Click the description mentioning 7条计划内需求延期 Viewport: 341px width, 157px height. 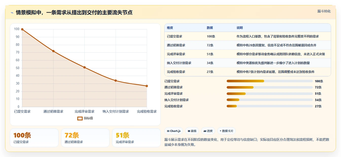pos(276,72)
